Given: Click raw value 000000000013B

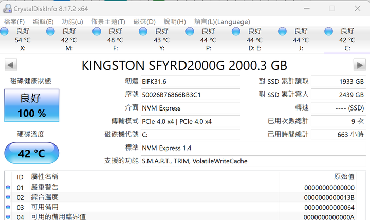Looking at the screenshot, I should tap(329, 197).
